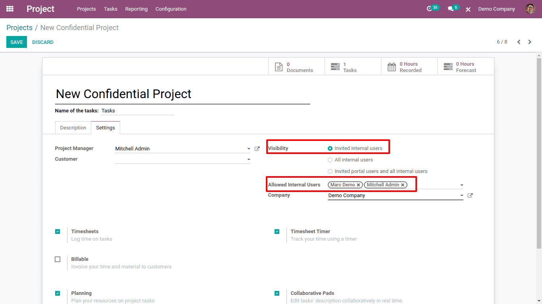Click the DISCARD button

tap(43, 42)
